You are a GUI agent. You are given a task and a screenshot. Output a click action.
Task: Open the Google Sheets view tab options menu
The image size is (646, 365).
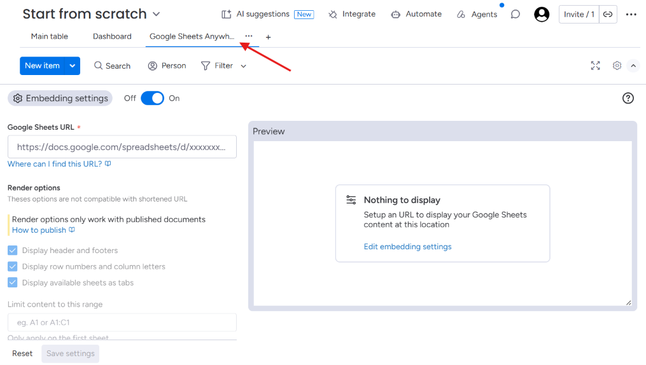point(248,36)
